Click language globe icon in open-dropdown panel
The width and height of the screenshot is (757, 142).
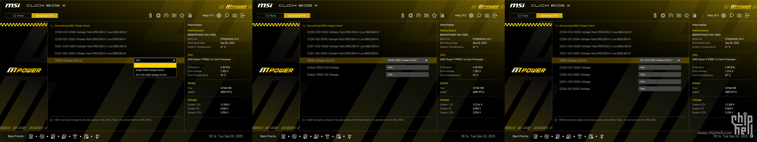219,16
